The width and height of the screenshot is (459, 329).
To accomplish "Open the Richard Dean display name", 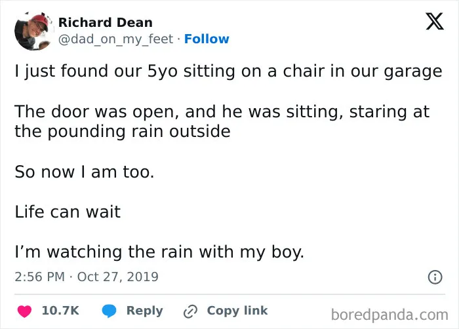I will point(106,22).
